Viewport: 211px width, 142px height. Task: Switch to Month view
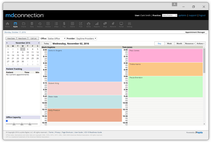[179, 44]
